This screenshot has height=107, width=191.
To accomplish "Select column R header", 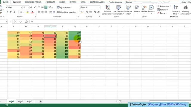I will click(87, 26).
